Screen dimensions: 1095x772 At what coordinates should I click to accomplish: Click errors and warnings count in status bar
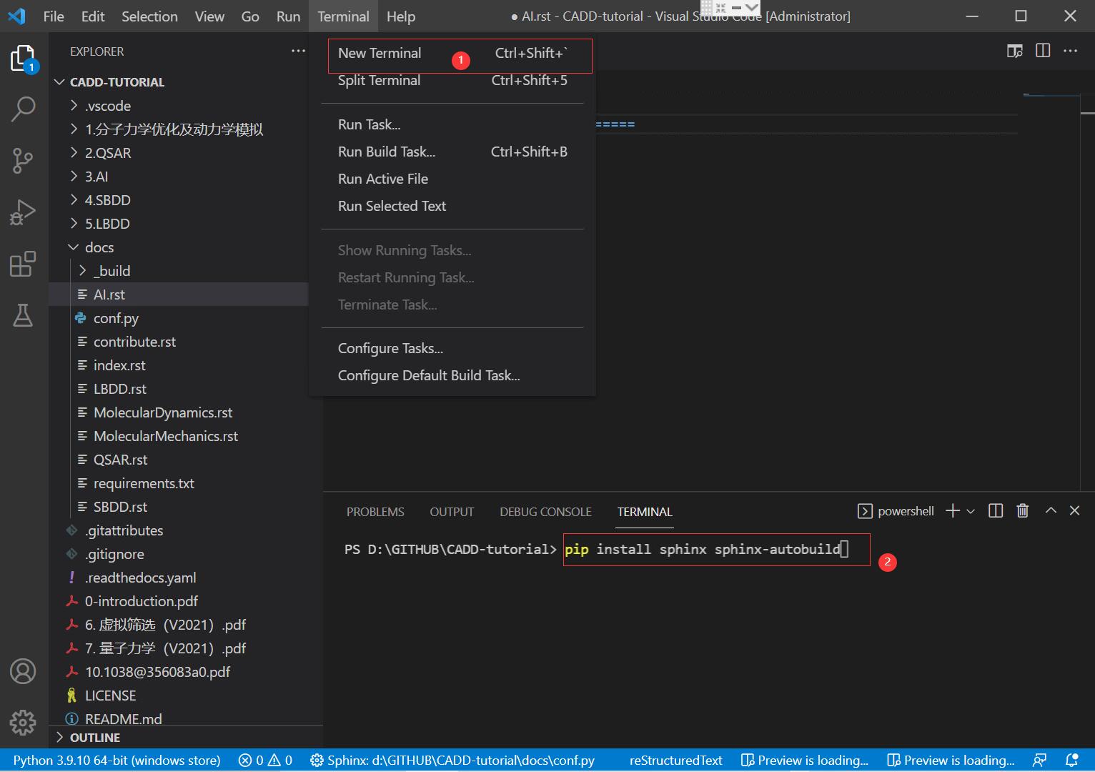coord(265,760)
